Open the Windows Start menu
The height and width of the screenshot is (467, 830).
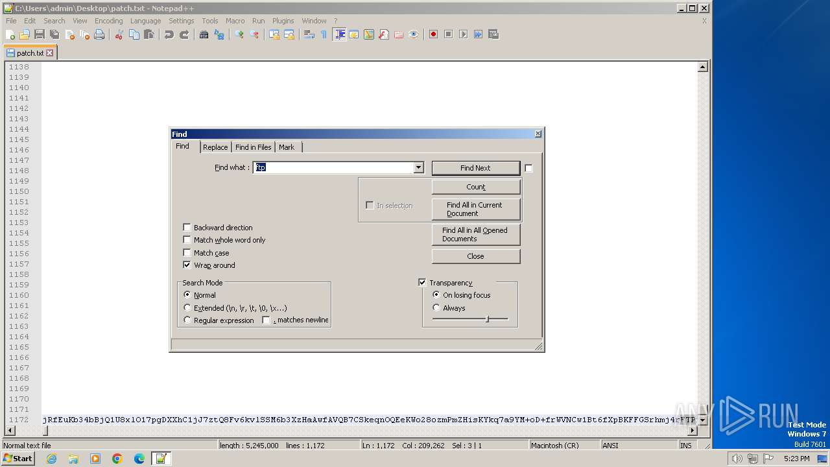coord(18,459)
